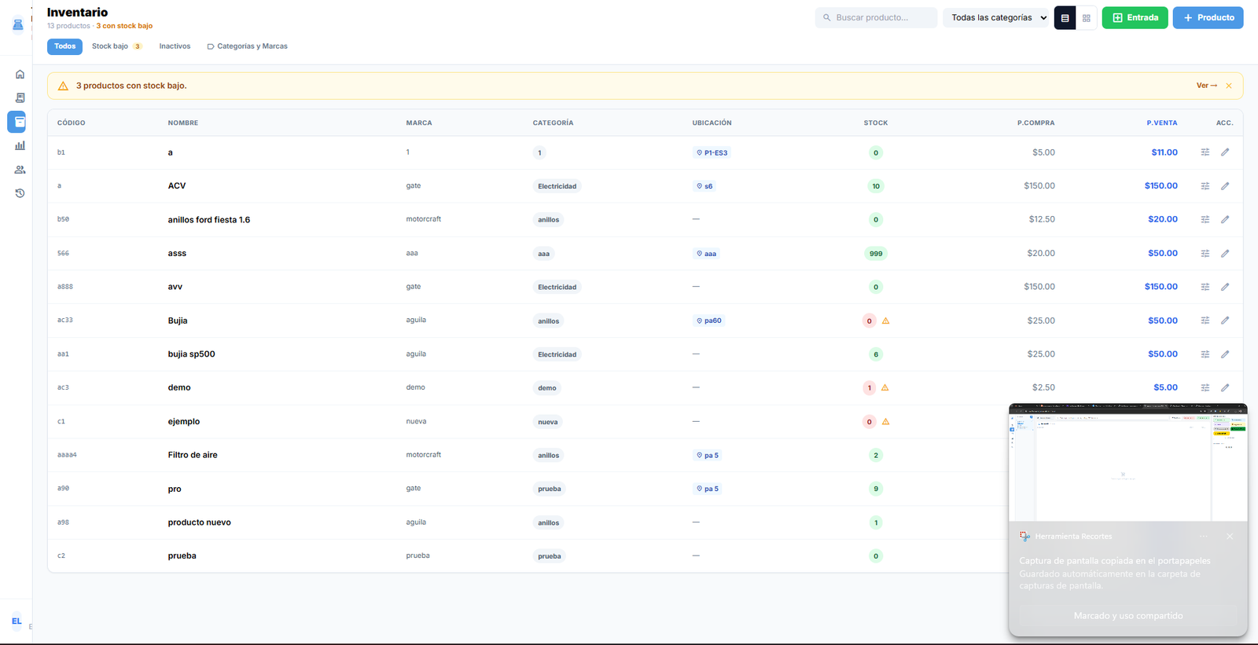Open the history clock sidebar icon

pyautogui.click(x=20, y=193)
